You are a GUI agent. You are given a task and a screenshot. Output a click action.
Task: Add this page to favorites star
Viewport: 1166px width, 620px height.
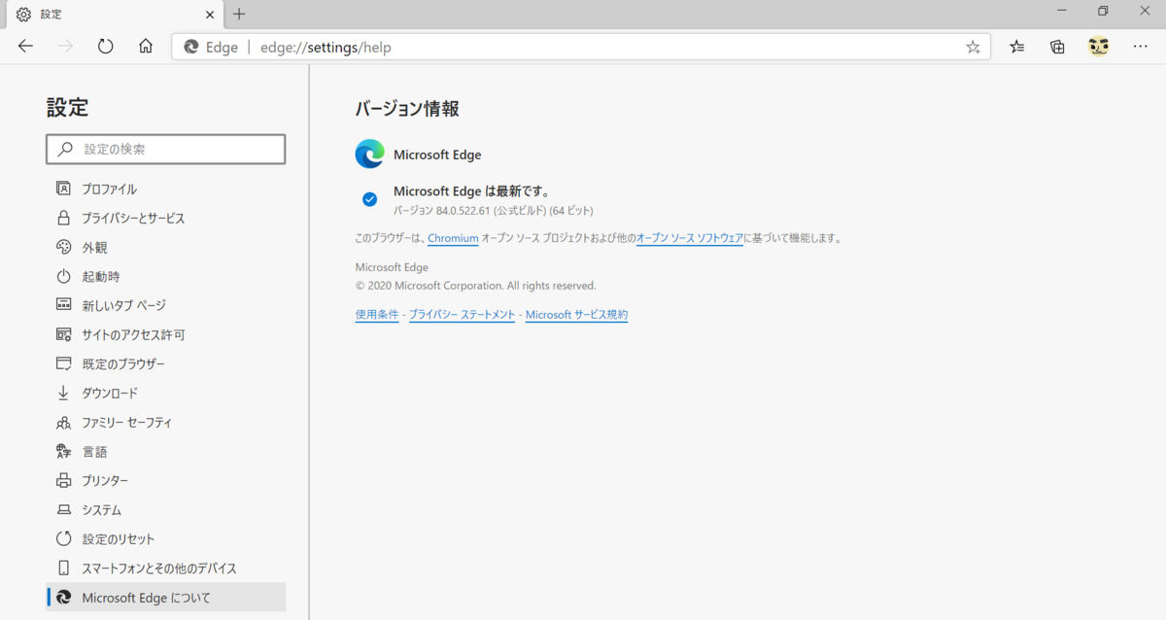[x=973, y=47]
